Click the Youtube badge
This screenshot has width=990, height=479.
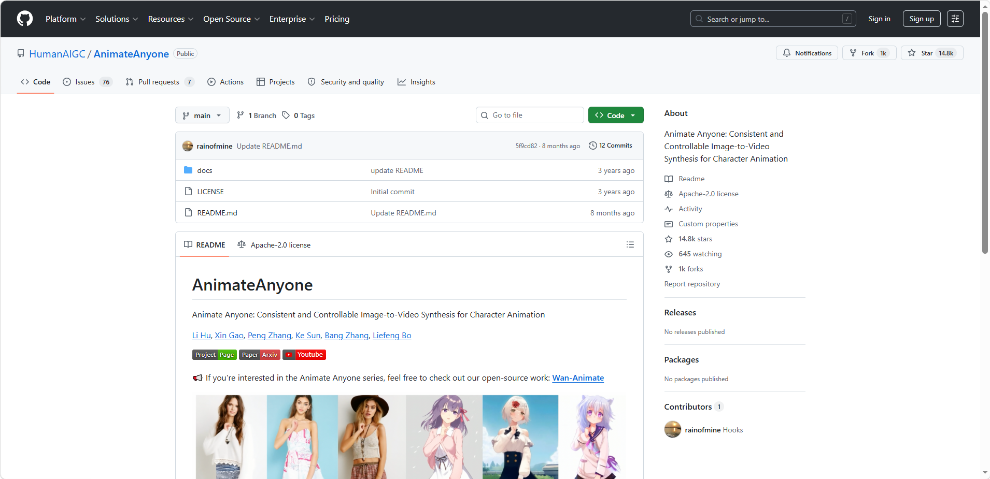[304, 355]
